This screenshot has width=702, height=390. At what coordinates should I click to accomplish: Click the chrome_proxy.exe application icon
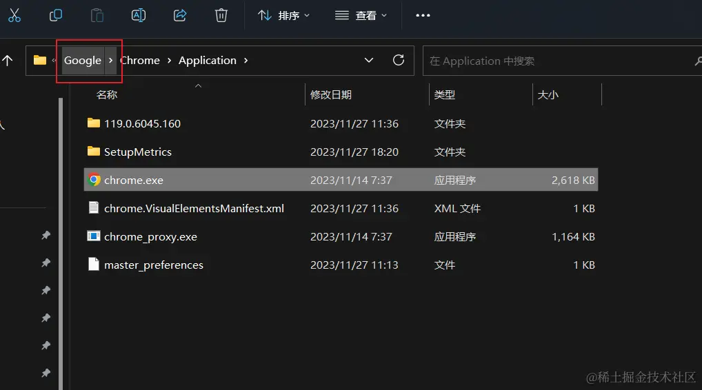pyautogui.click(x=94, y=236)
